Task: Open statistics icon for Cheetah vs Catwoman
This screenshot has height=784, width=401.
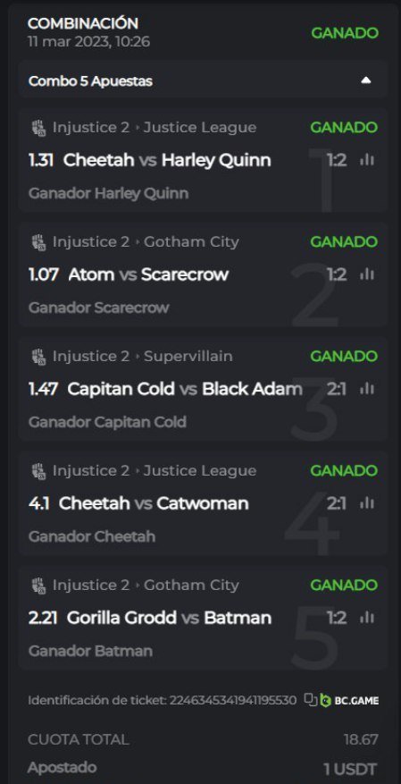Action: coord(367,503)
